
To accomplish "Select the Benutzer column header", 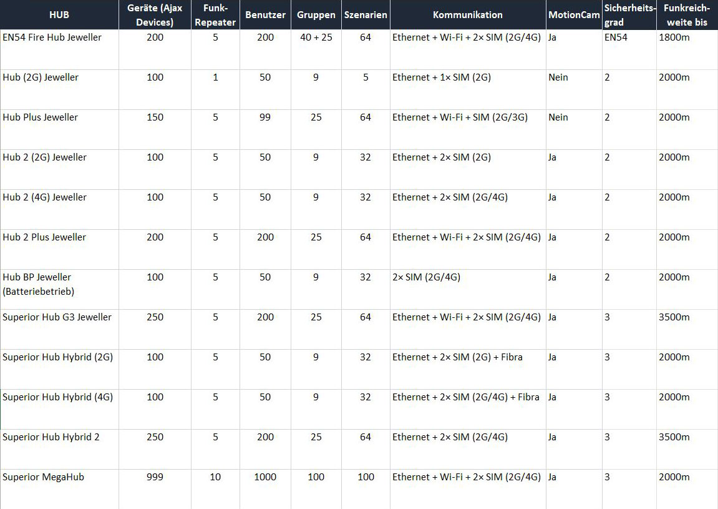I will click(265, 14).
